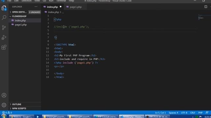The width and height of the screenshot is (211, 118).
Task: Click the h3 include and require line
Action: point(79,59)
